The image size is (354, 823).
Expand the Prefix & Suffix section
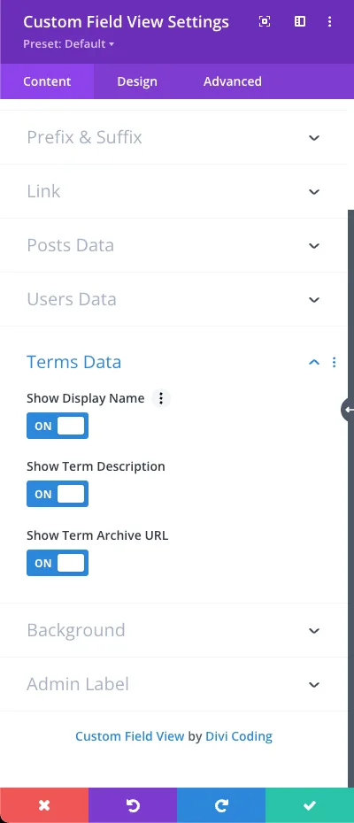click(x=173, y=137)
